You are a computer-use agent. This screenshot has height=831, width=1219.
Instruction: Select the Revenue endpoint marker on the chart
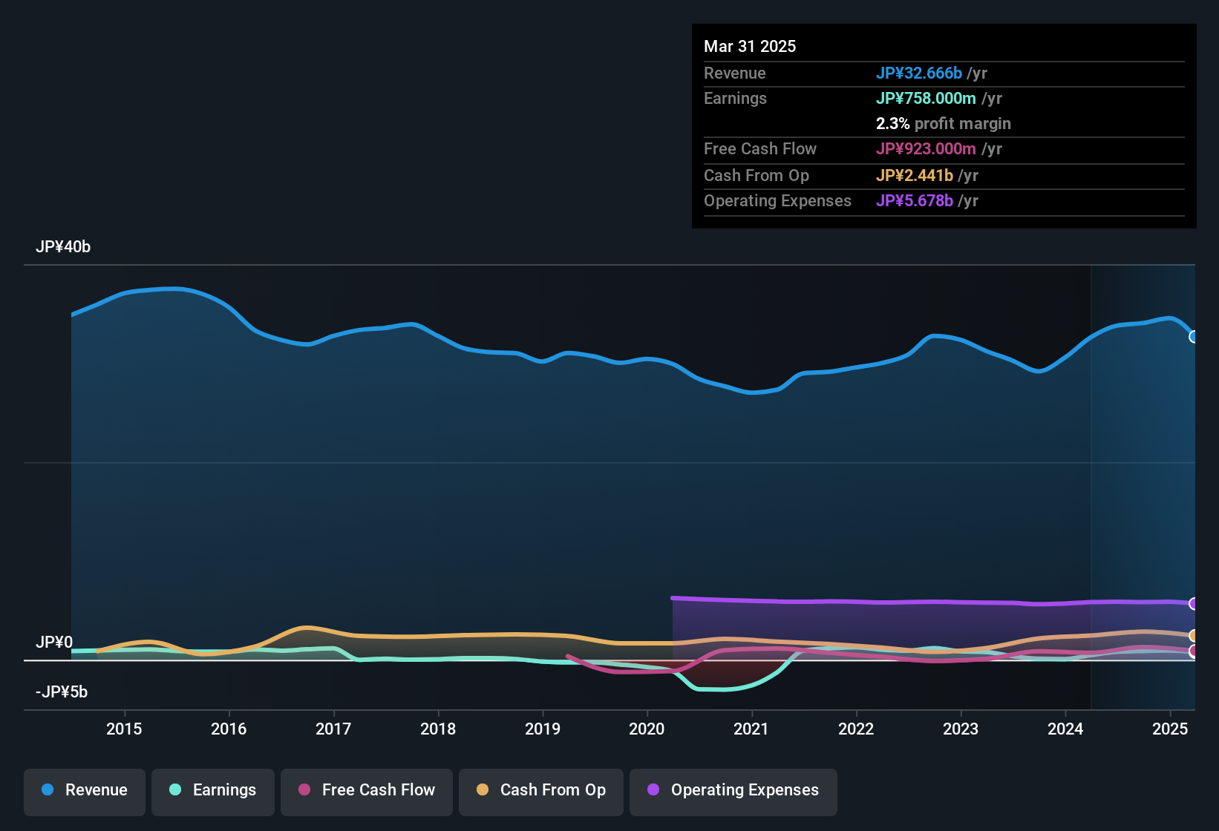(x=1194, y=337)
